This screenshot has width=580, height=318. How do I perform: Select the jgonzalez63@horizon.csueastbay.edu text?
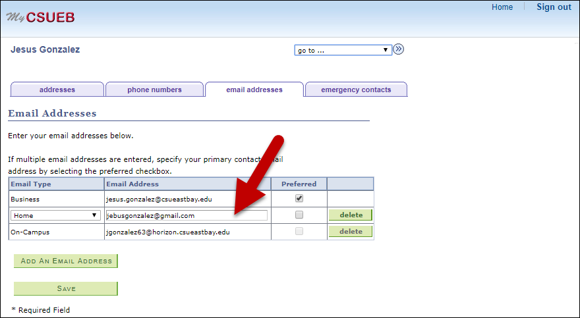point(168,232)
